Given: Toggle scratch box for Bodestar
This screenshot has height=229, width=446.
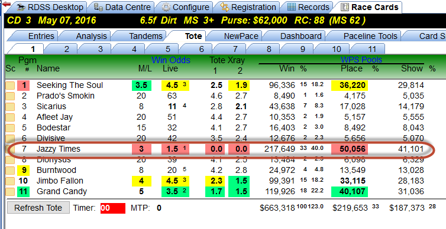Looking at the screenshot, I should coord(10,127).
